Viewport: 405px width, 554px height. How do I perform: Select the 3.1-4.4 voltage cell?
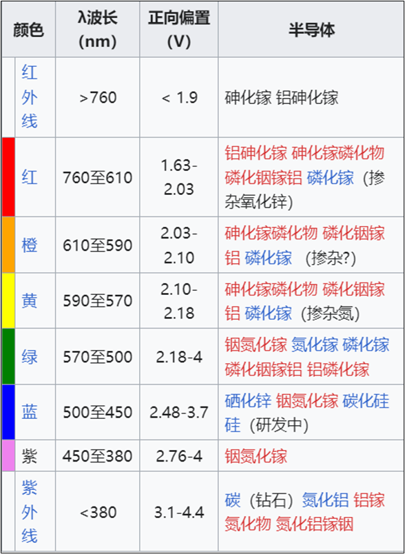[179, 511]
